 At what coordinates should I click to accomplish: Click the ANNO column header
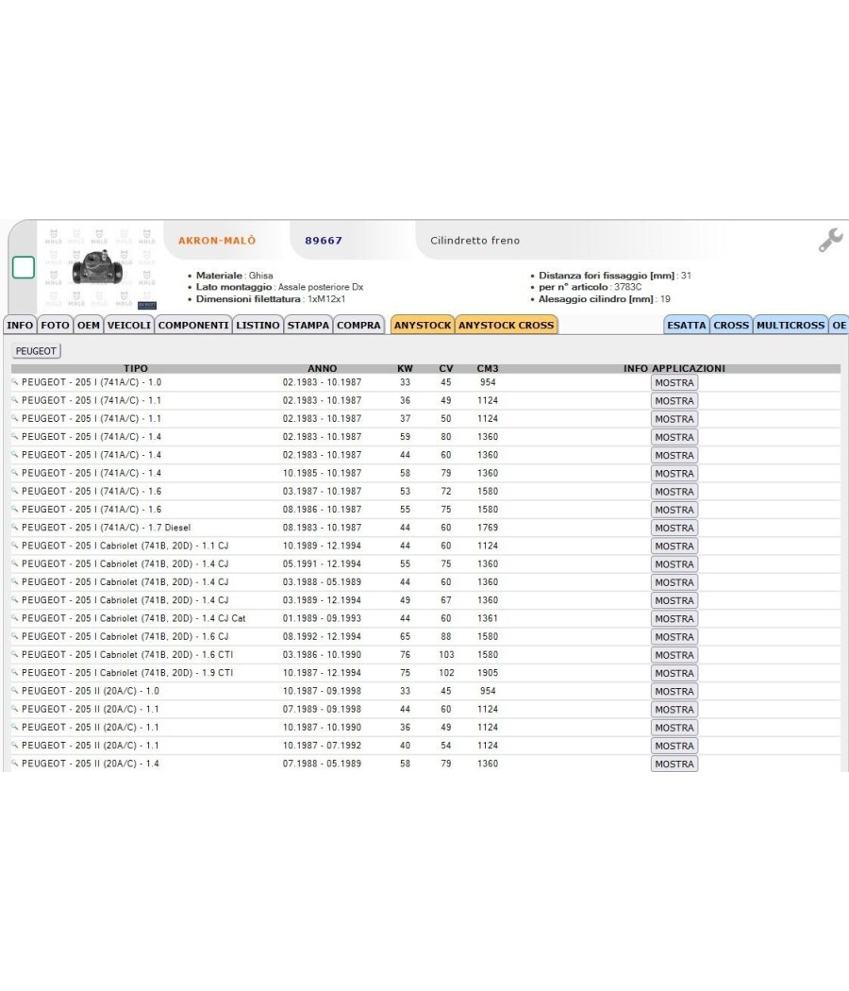click(x=323, y=368)
